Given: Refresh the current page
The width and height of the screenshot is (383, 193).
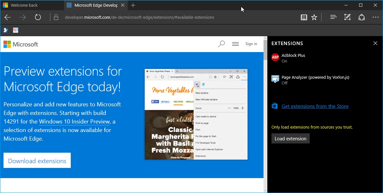Looking at the screenshot, I should [x=38, y=17].
